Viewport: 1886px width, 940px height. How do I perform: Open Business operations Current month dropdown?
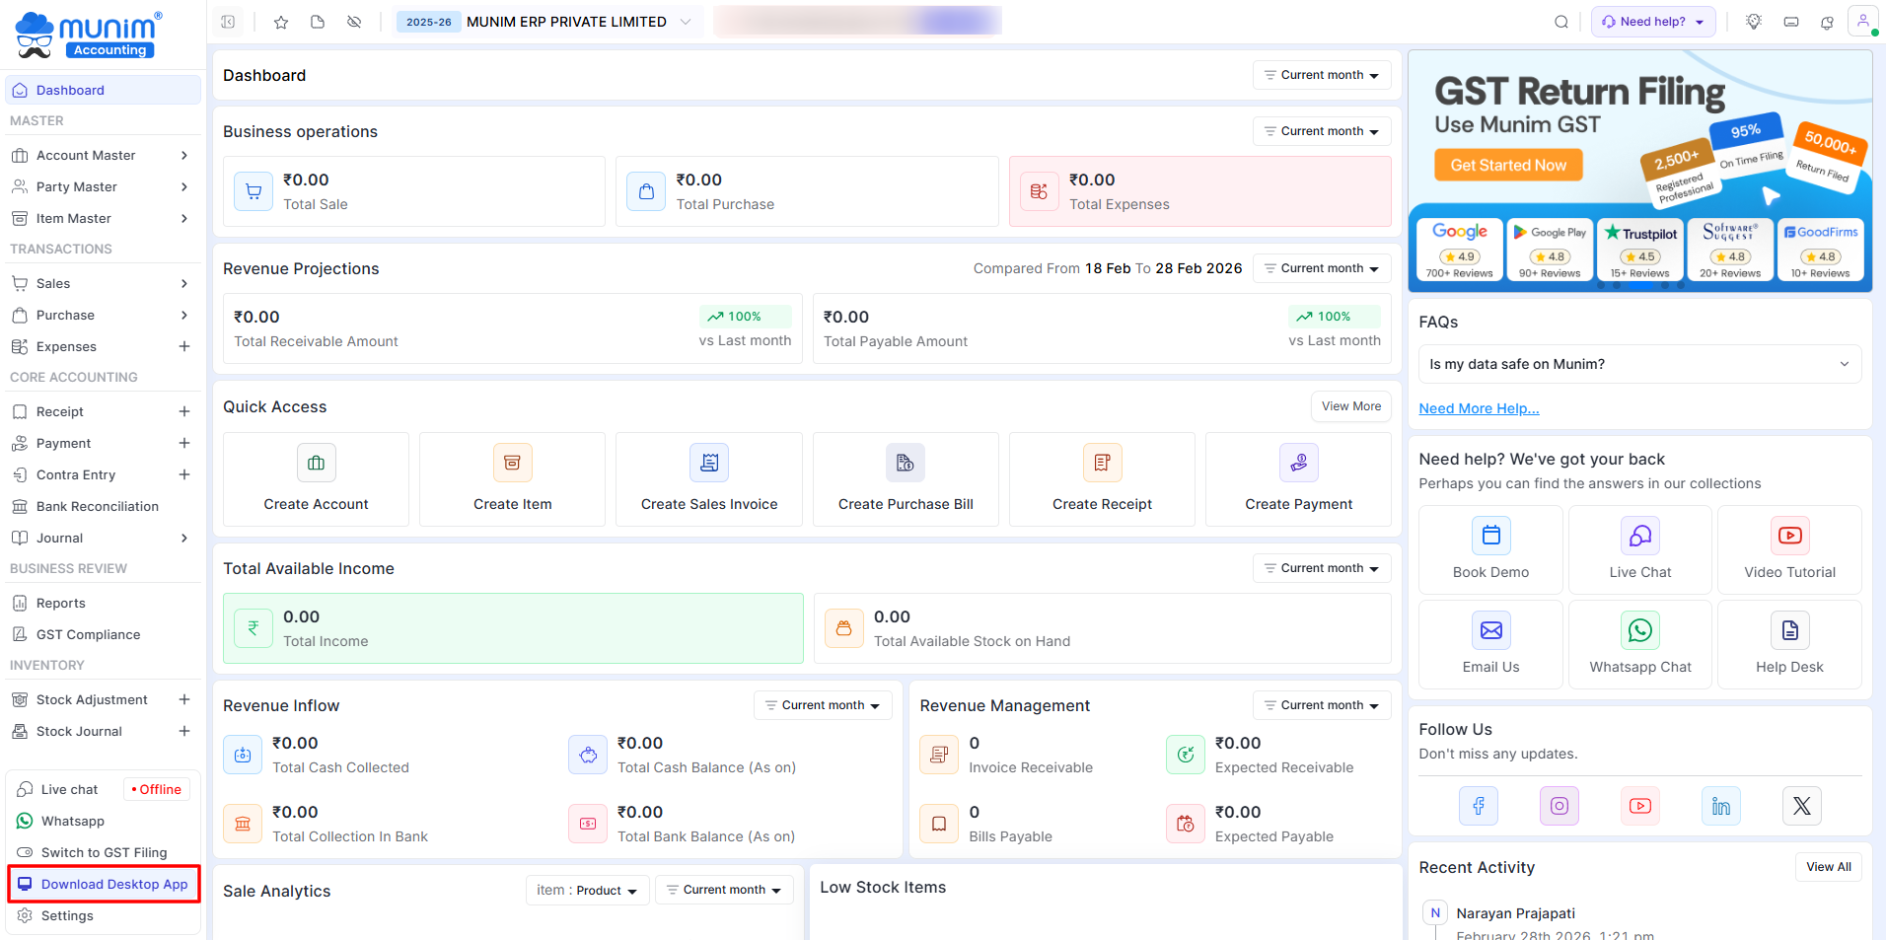tap(1321, 131)
